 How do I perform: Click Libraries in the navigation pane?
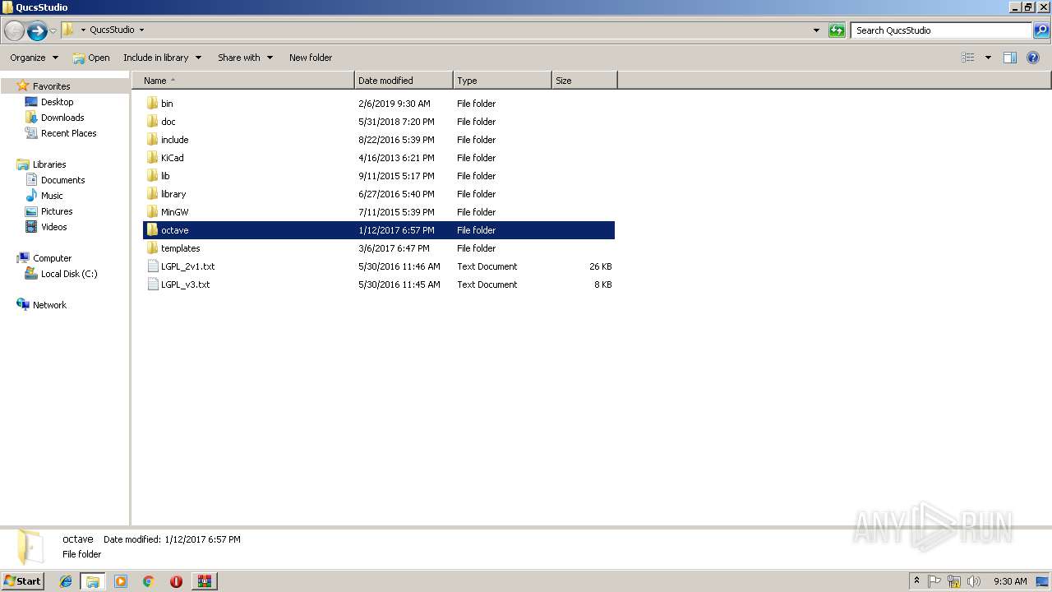[49, 164]
